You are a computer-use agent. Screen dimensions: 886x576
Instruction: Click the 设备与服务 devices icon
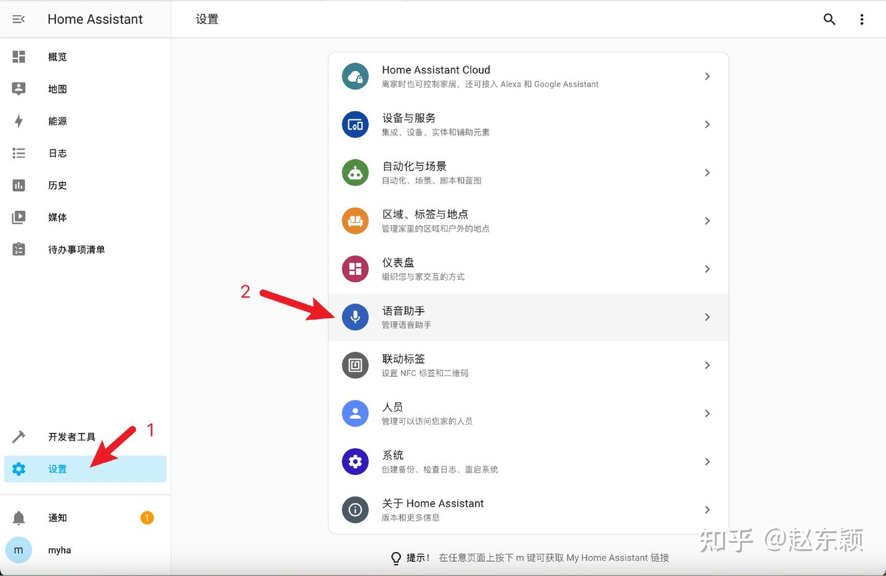click(355, 125)
